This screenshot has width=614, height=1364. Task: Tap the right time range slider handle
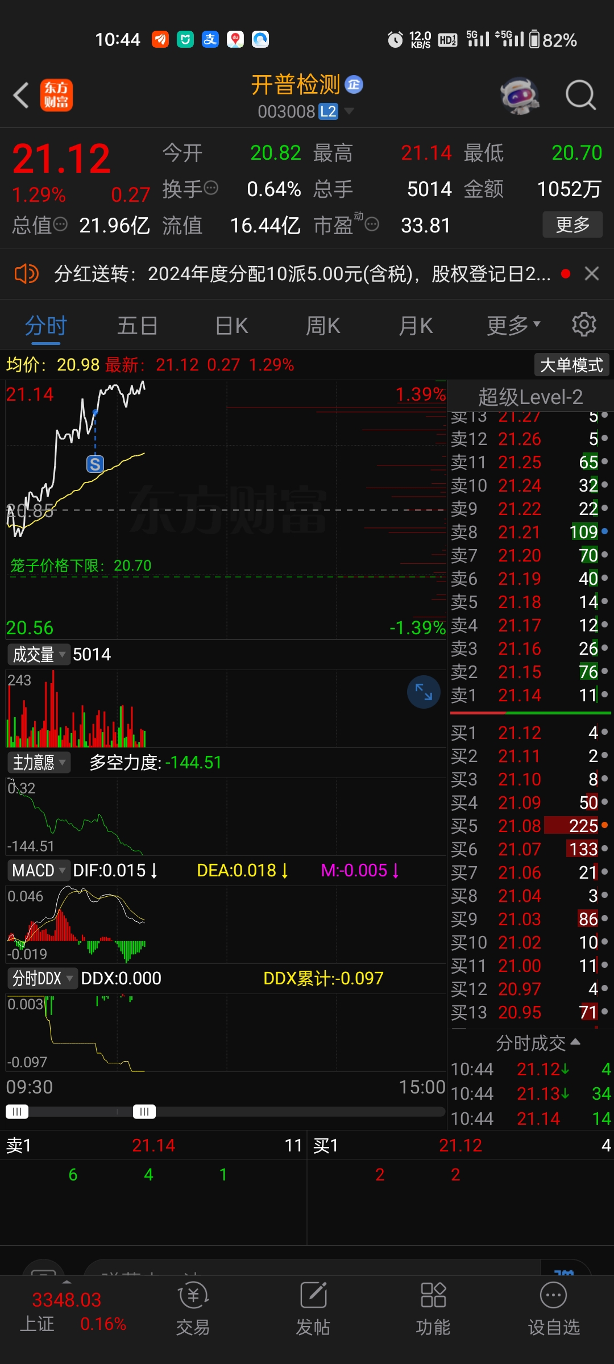coord(144,1112)
